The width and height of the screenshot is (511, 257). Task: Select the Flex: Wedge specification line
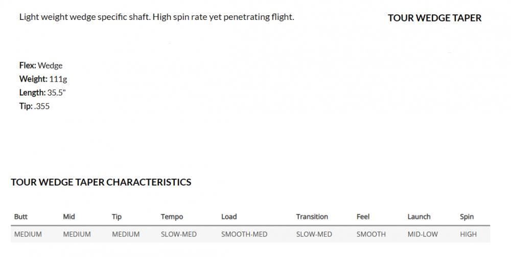click(41, 65)
